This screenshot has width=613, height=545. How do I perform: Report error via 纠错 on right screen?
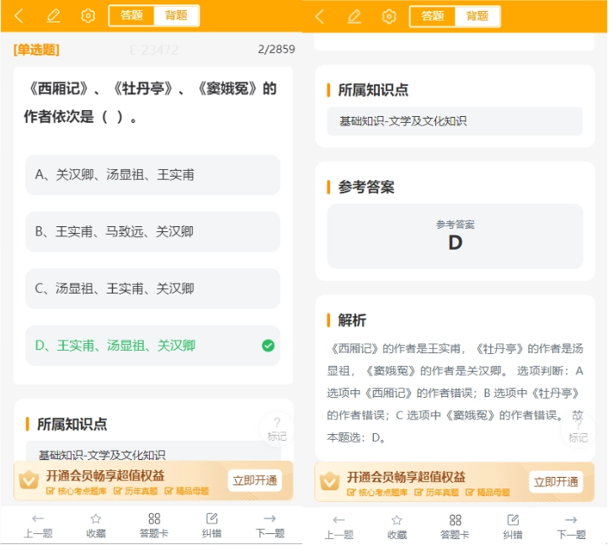(513, 526)
